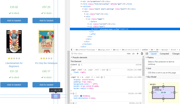The image size is (180, 104).
Task: Highlight elements matching the a color rule selector
Action: pos(73,94)
